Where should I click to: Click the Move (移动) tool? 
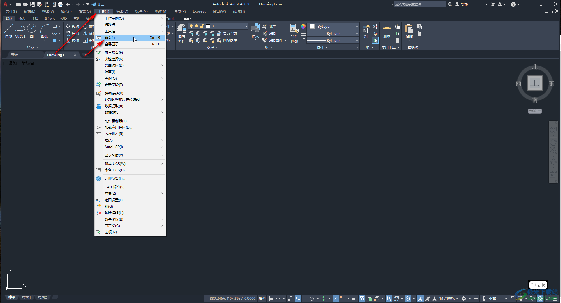[x=72, y=26]
